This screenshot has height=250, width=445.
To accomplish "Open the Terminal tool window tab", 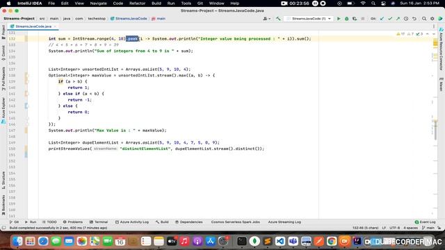I will 99,222.
